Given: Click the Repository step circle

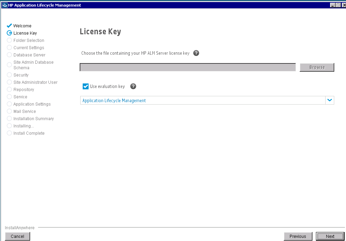Looking at the screenshot, I should point(9,89).
